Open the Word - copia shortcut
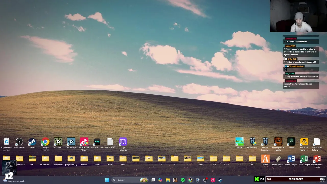Viewport: 327px width, 184px height. coord(291,160)
